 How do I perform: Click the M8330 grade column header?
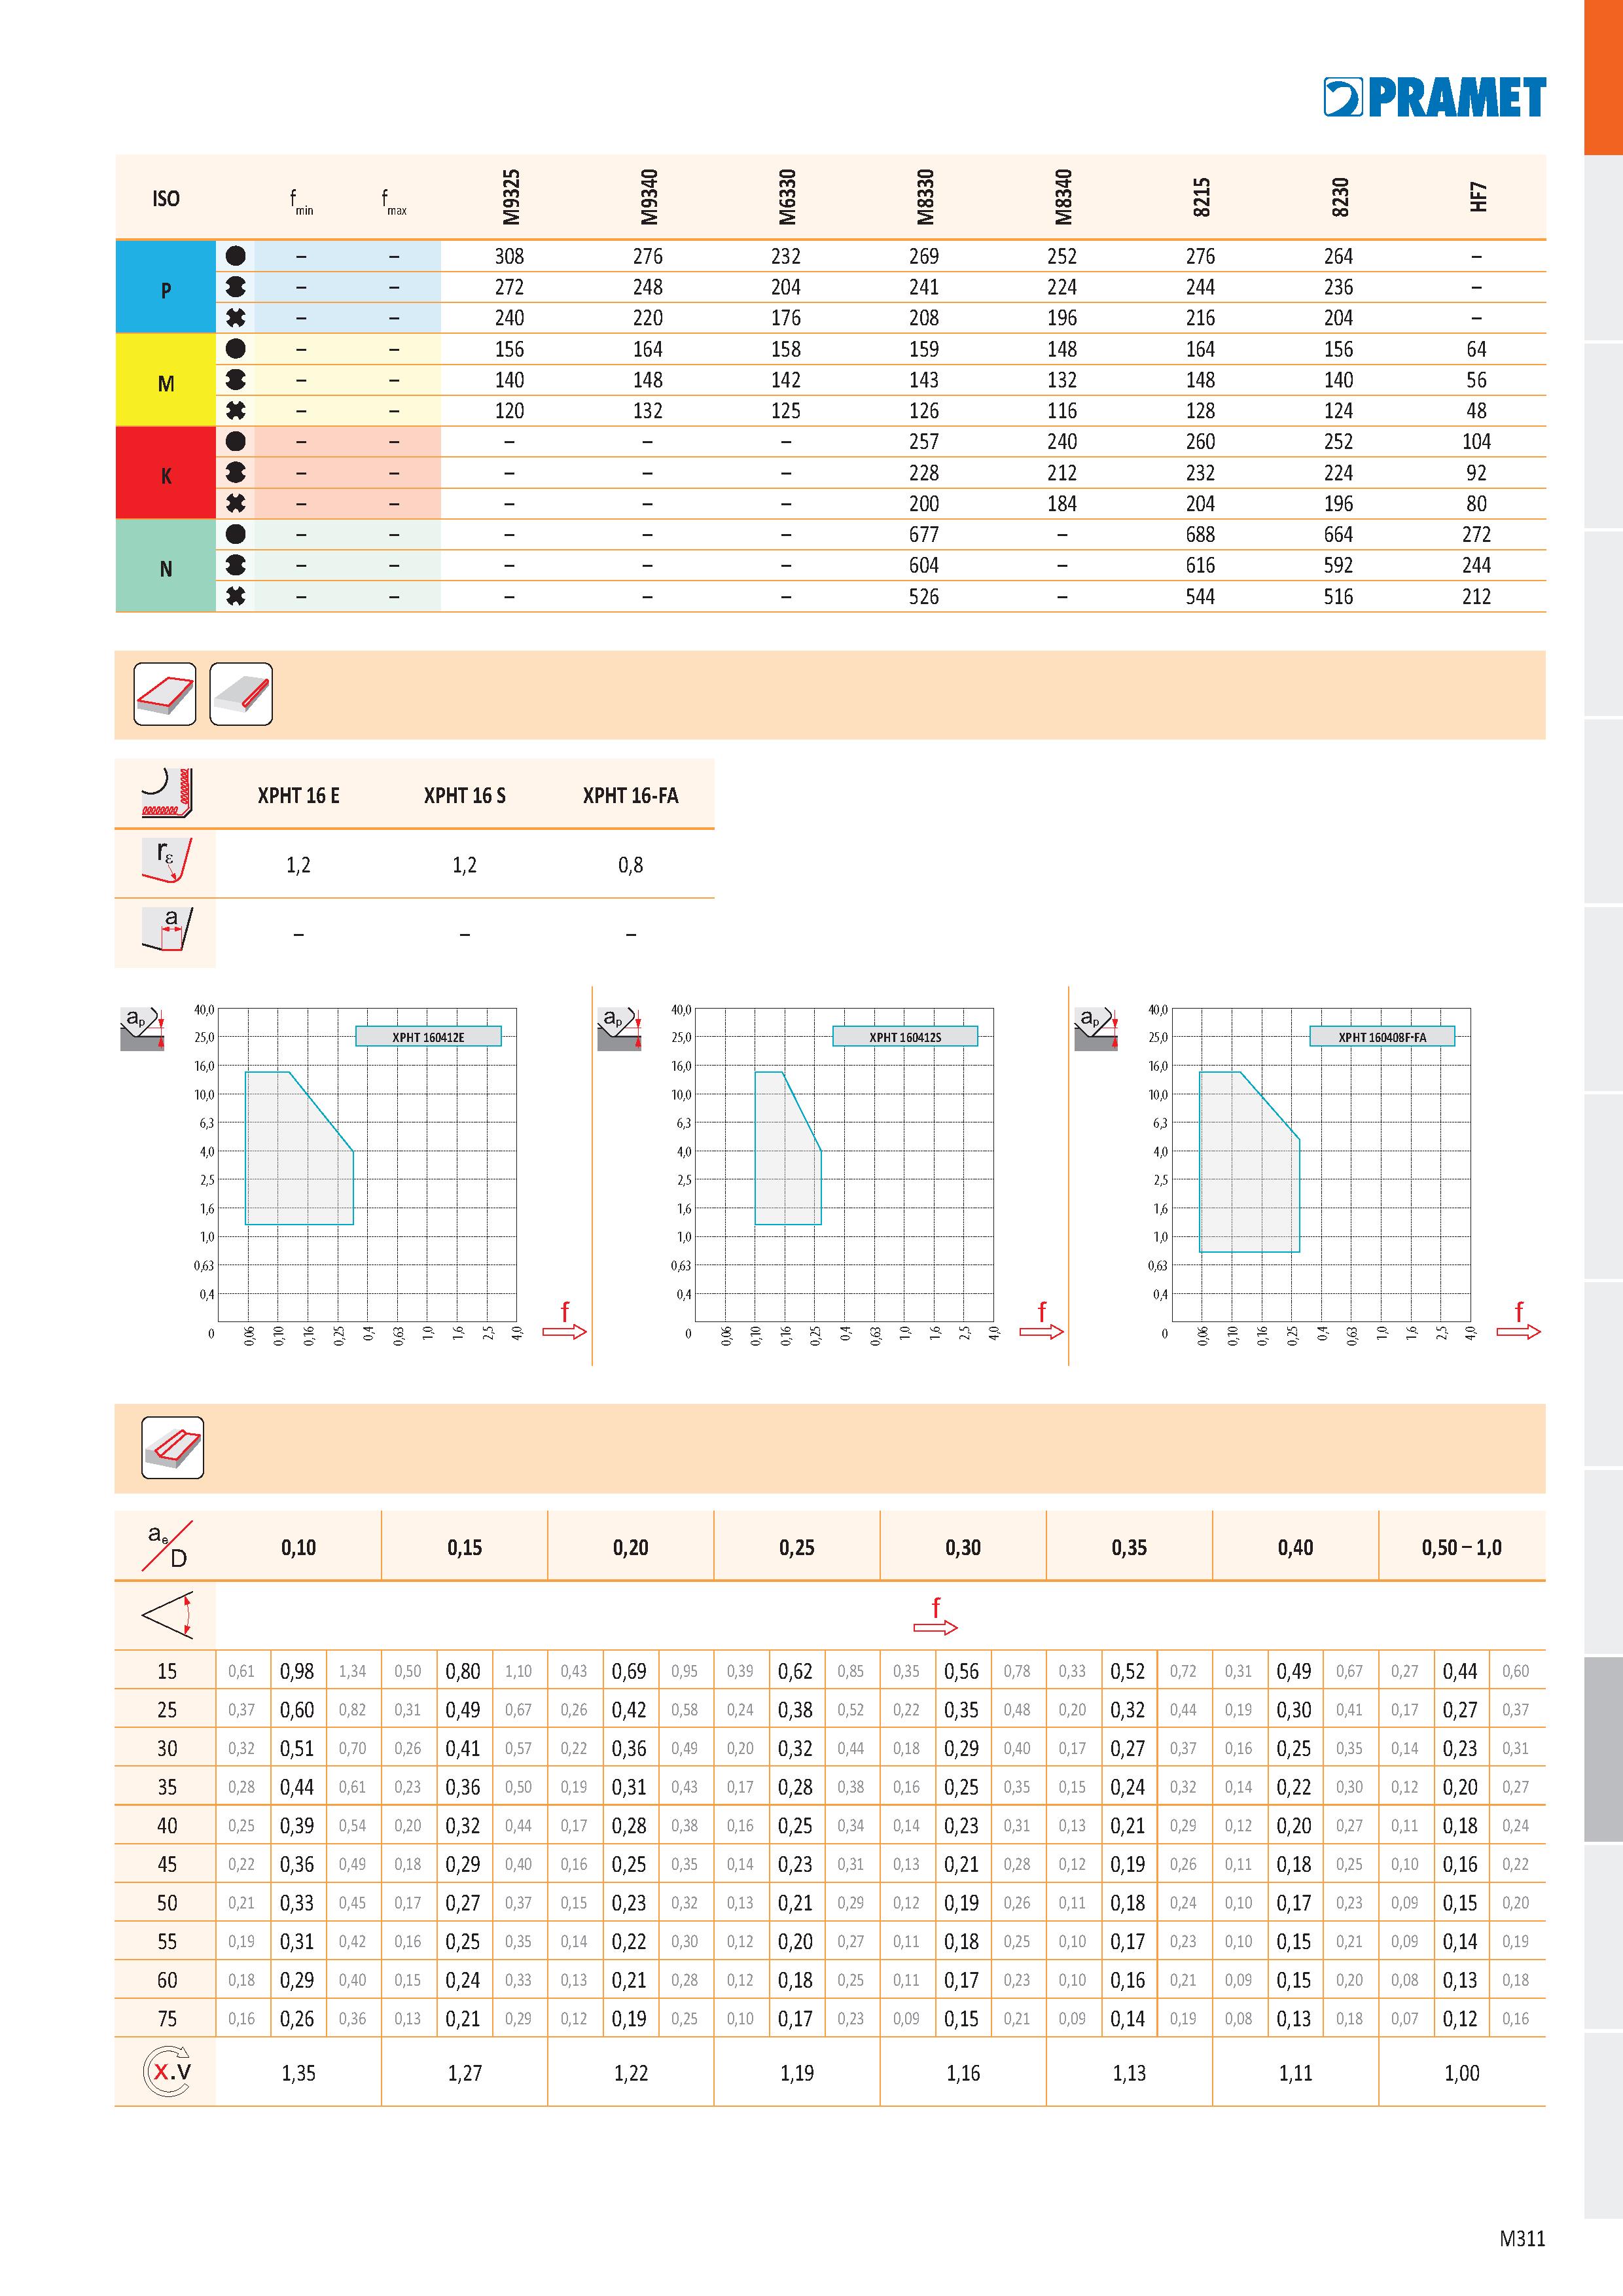click(925, 197)
